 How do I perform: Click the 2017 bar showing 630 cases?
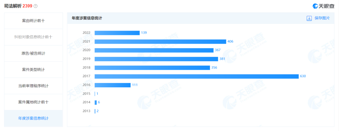(x=196, y=76)
